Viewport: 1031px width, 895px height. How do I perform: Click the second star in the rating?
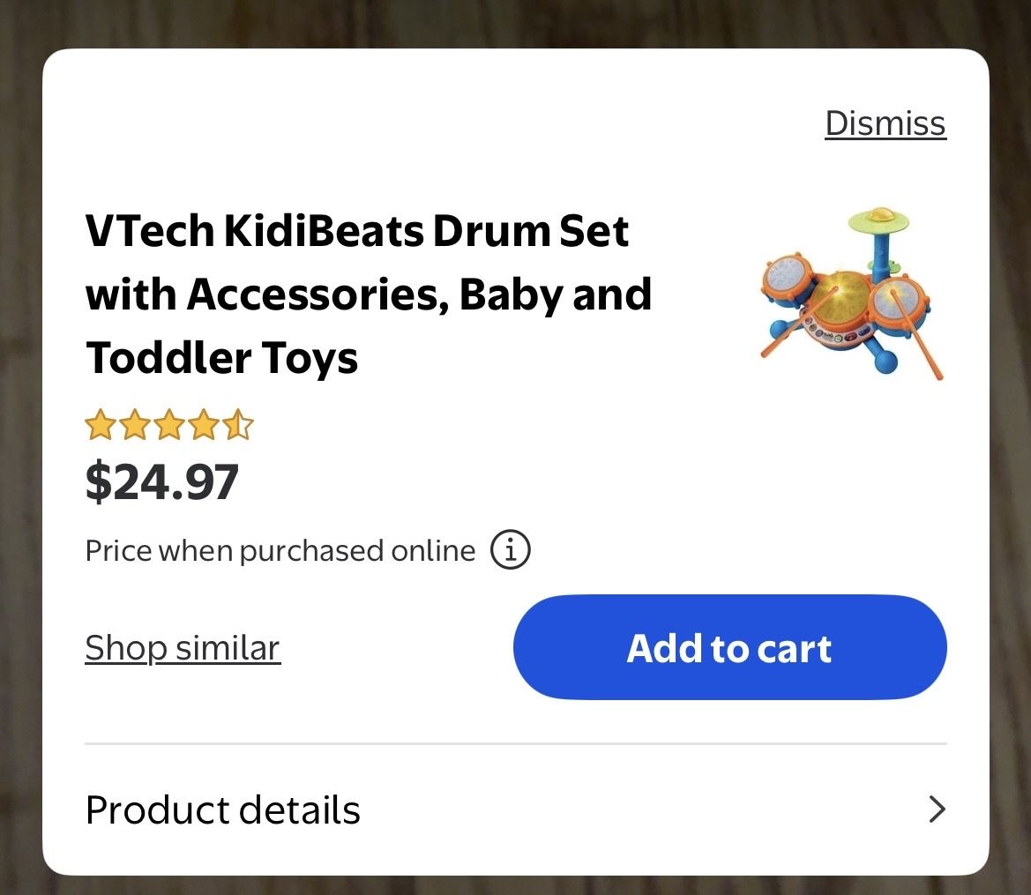coord(134,426)
